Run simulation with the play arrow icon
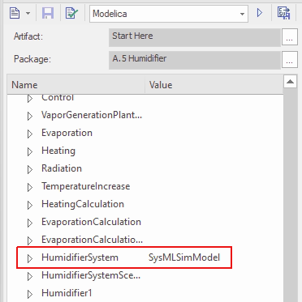This screenshot has width=302, height=302. (x=260, y=13)
